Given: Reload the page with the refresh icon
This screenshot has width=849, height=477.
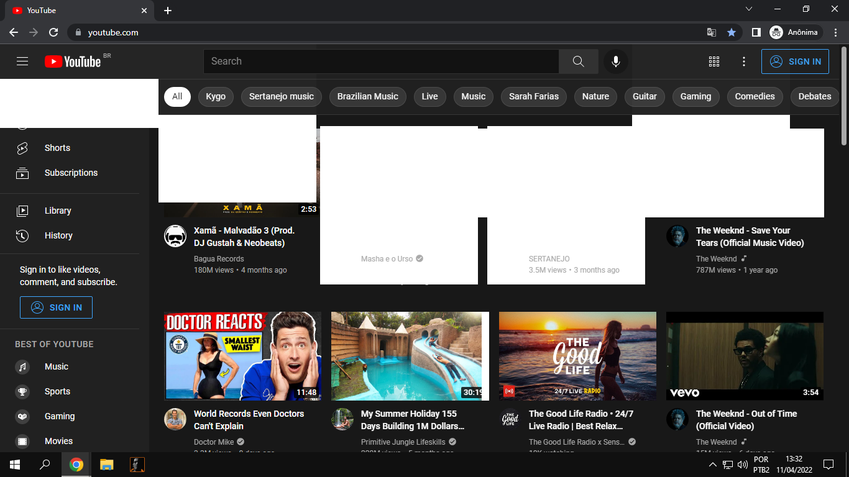Looking at the screenshot, I should pos(53,32).
